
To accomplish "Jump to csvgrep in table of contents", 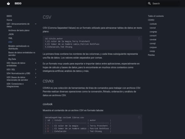I will pyautogui.click(x=153, y=32).
